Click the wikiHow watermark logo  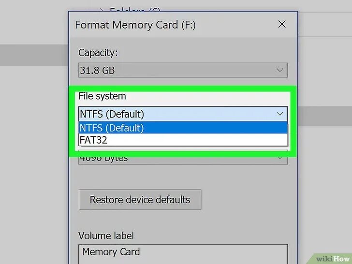coord(333,259)
